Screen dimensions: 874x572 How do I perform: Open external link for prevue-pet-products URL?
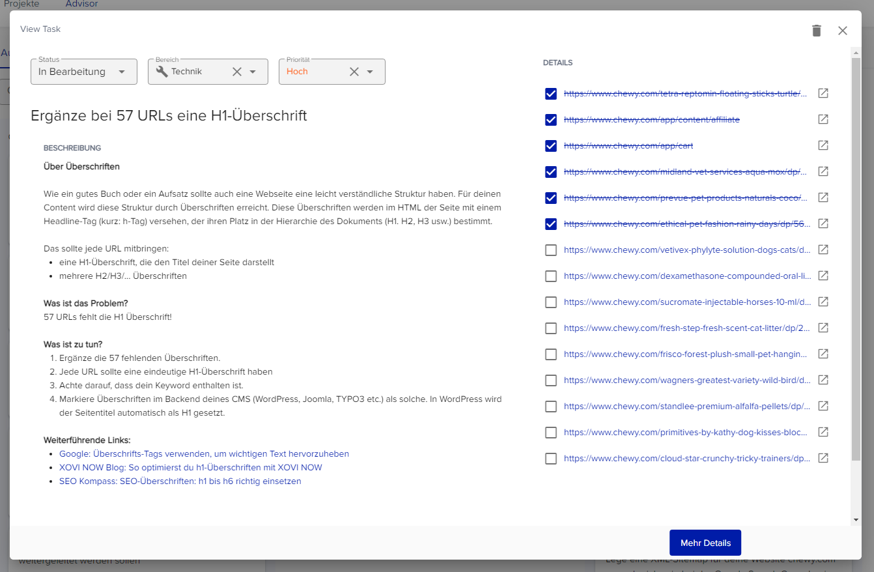(823, 197)
